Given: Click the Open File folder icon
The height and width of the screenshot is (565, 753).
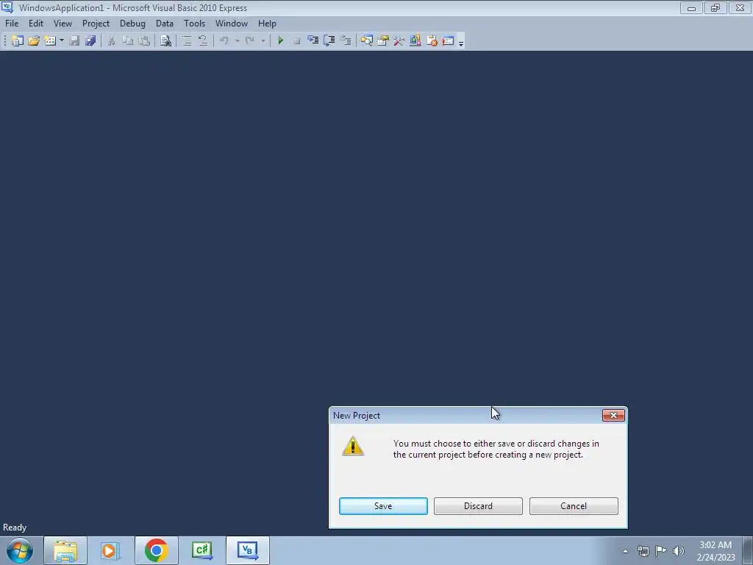Looking at the screenshot, I should click(x=34, y=41).
